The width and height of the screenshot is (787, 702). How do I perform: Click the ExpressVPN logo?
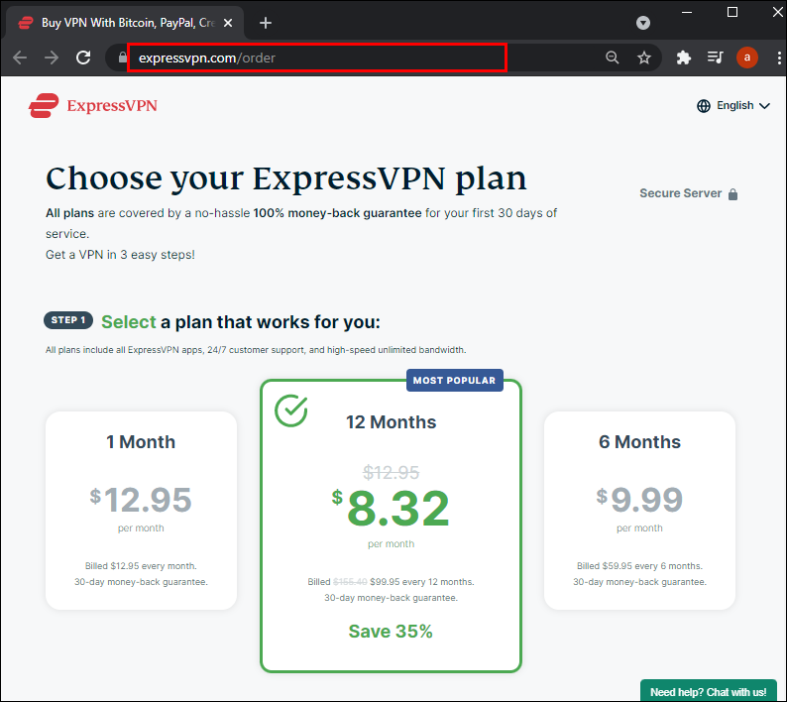93,105
